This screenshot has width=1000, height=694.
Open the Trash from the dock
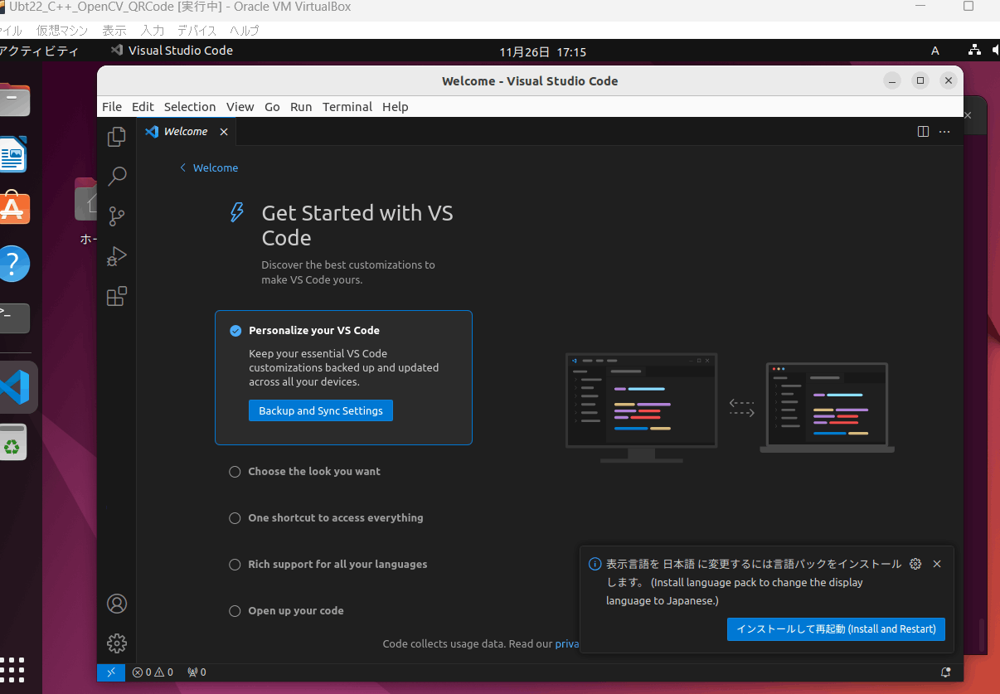pos(12,443)
